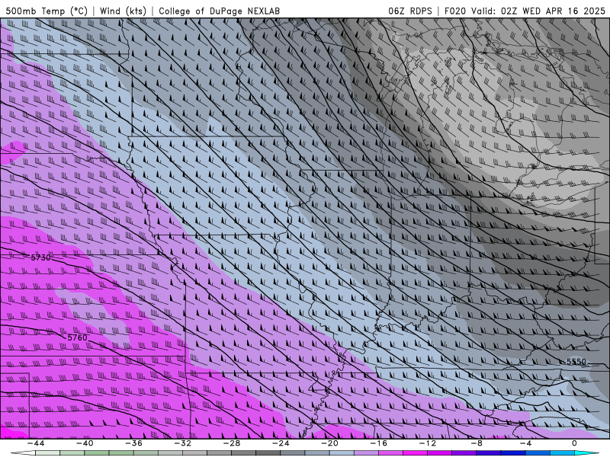Click the 'F020' forecast hour label

(455, 11)
